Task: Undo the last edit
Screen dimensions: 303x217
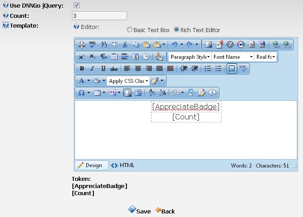Action: 174,45
